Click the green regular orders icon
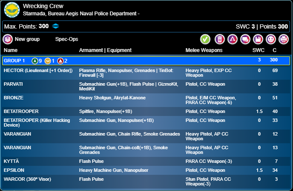This screenshot has width=293, height=191. [35, 61]
